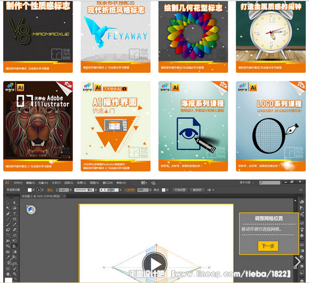Click 文档设置 in the control bar
This screenshot has height=283, width=309.
coord(180,190)
